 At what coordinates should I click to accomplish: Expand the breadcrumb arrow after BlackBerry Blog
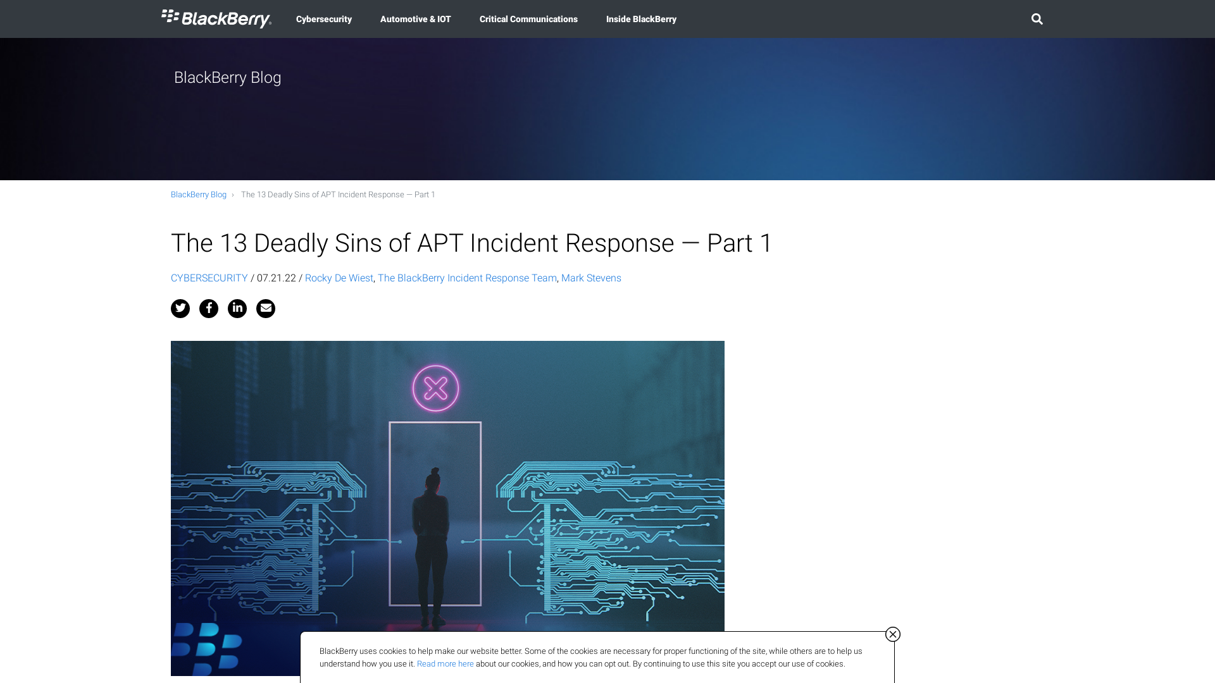234,195
